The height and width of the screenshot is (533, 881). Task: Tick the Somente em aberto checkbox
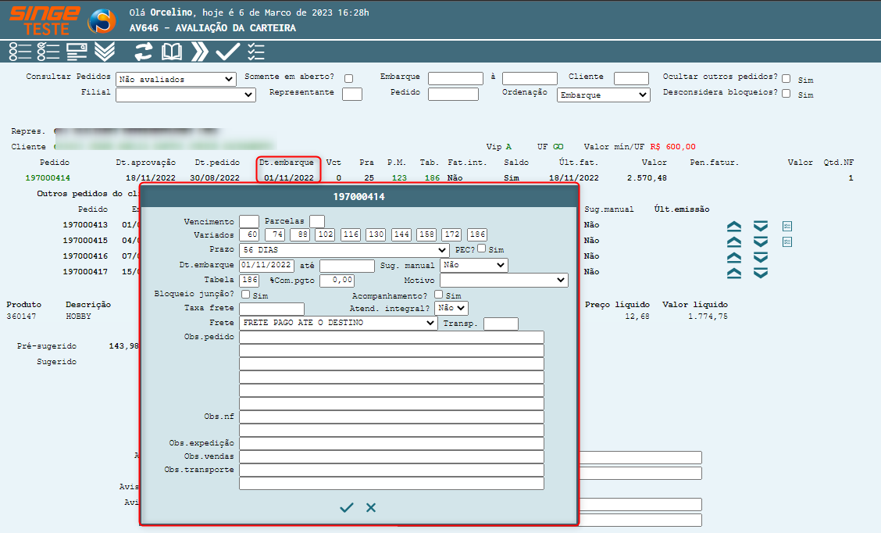[348, 78]
